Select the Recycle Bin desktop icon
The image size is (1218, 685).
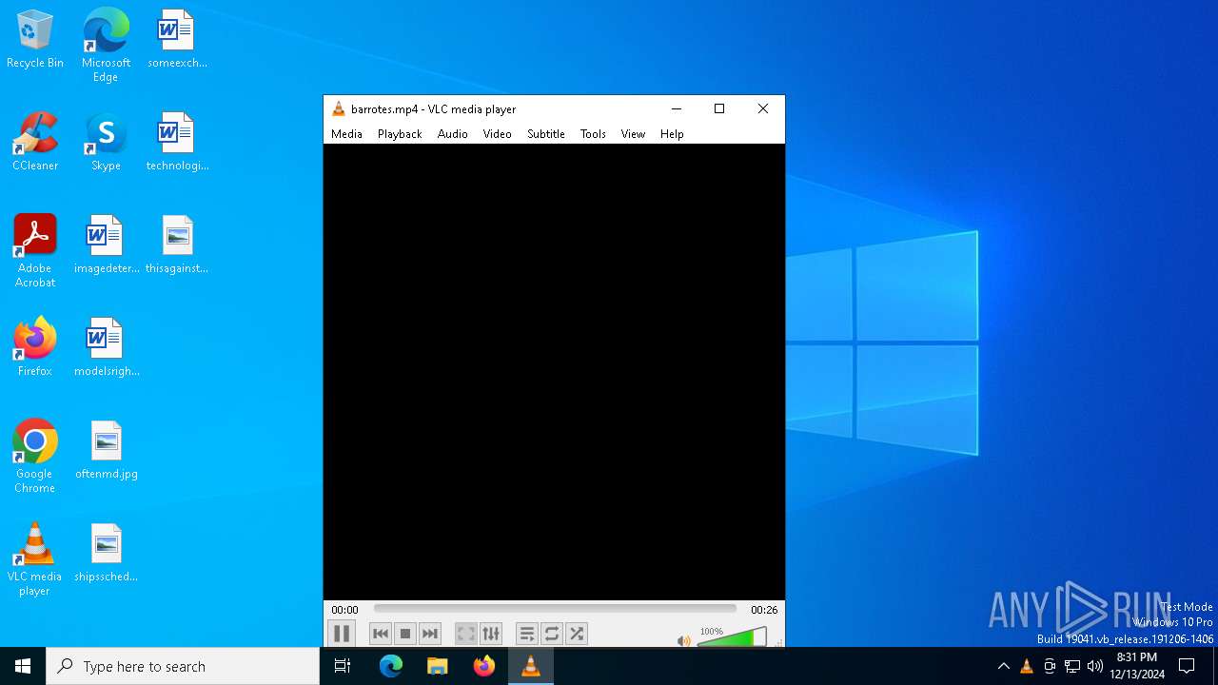pyautogui.click(x=35, y=40)
